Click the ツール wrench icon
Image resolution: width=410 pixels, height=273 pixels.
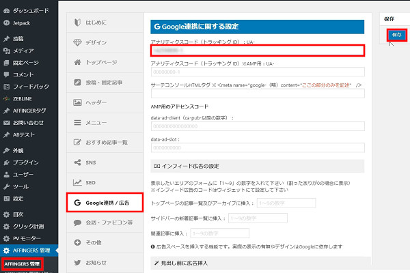[7, 186]
